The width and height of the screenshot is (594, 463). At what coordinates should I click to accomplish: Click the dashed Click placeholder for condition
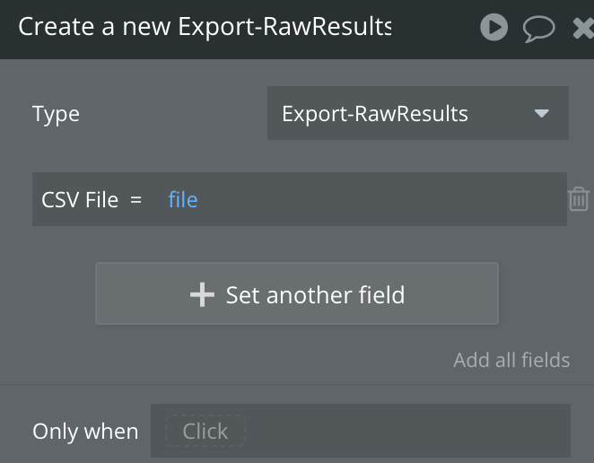click(205, 431)
